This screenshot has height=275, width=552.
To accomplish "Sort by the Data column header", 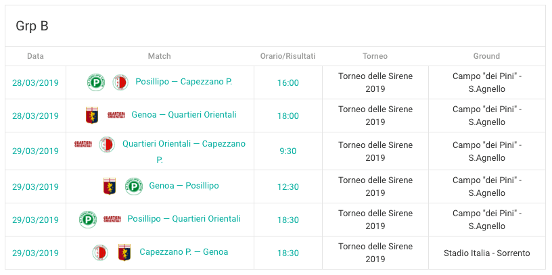I will click(35, 56).
